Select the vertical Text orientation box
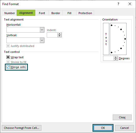The width and height of the screenshot is (136, 133). pos(106,39)
